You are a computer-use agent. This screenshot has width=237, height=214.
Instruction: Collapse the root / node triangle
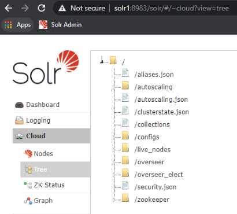tap(101, 62)
